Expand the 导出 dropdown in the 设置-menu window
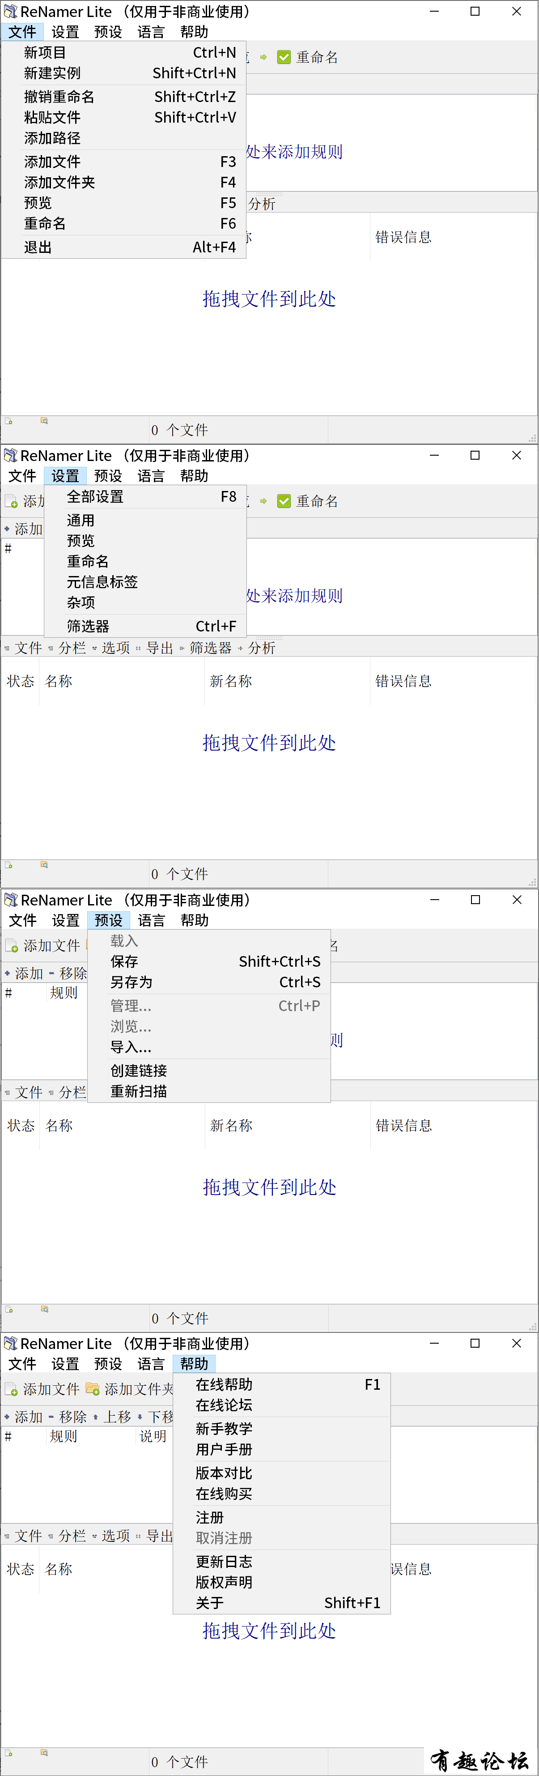539x1776 pixels. pyautogui.click(x=155, y=648)
